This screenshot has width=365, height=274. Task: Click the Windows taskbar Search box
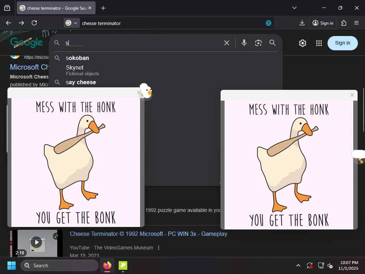tap(60, 265)
